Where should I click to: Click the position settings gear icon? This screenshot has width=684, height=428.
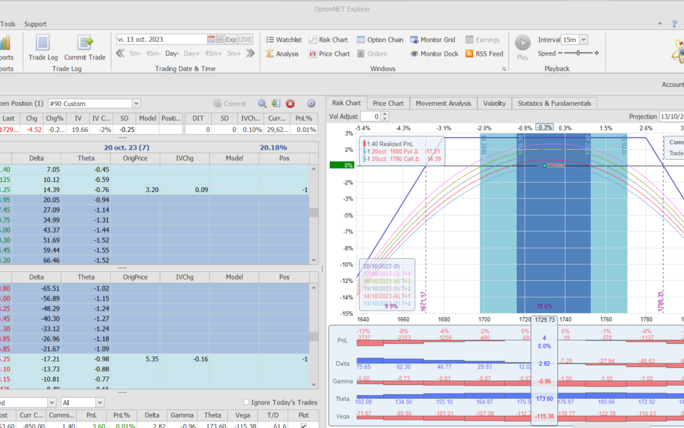coord(311,103)
